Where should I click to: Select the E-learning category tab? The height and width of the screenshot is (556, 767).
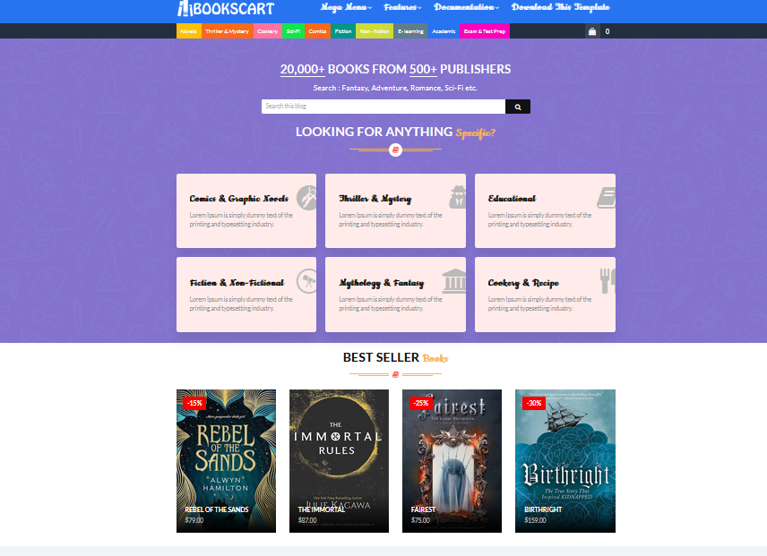pos(410,30)
